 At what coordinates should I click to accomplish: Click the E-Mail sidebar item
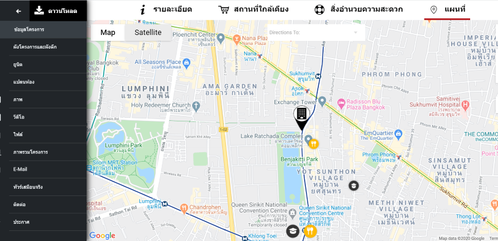coord(43,169)
